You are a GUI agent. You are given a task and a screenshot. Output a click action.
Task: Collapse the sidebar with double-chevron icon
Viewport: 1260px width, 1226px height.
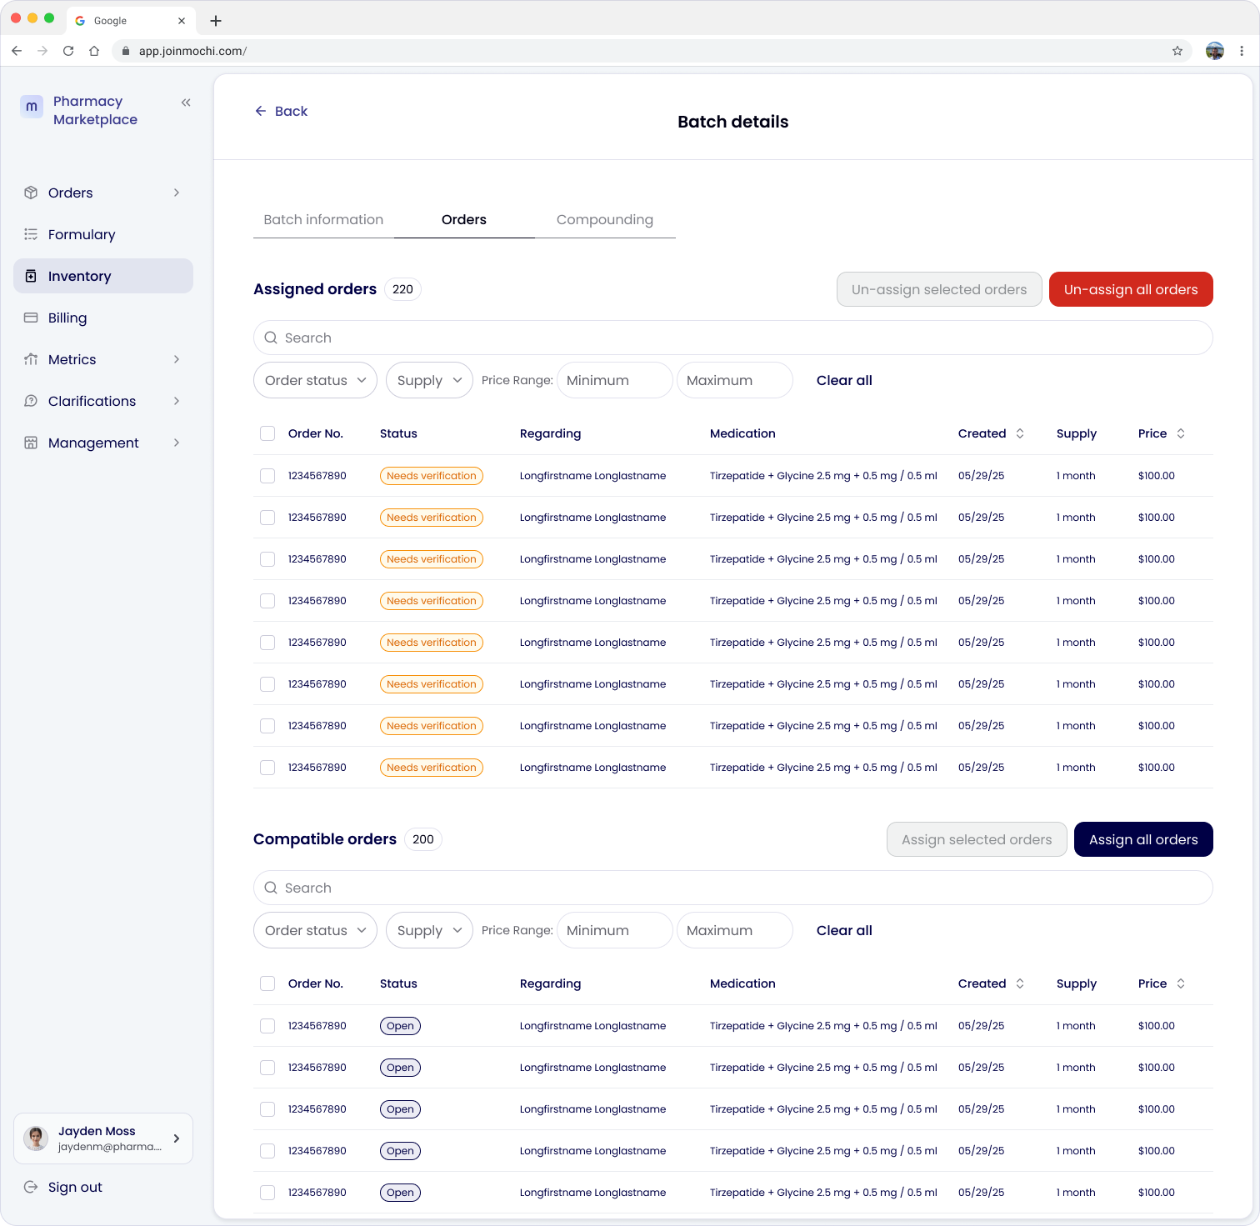pos(186,103)
